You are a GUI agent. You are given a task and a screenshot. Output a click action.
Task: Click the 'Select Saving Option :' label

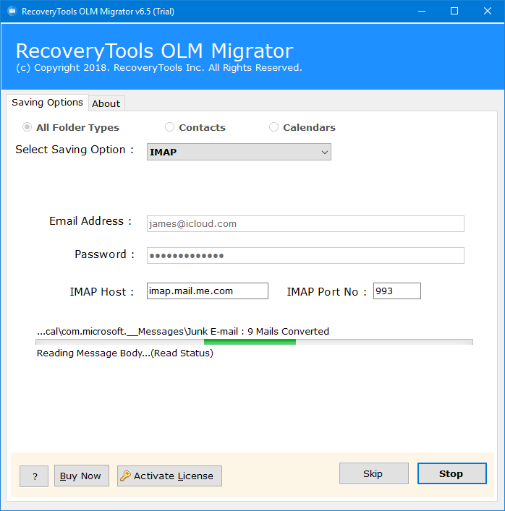75,150
